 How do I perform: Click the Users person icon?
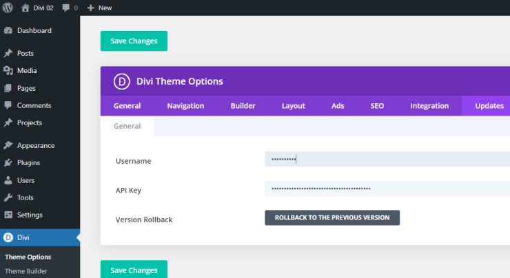pos(8,180)
